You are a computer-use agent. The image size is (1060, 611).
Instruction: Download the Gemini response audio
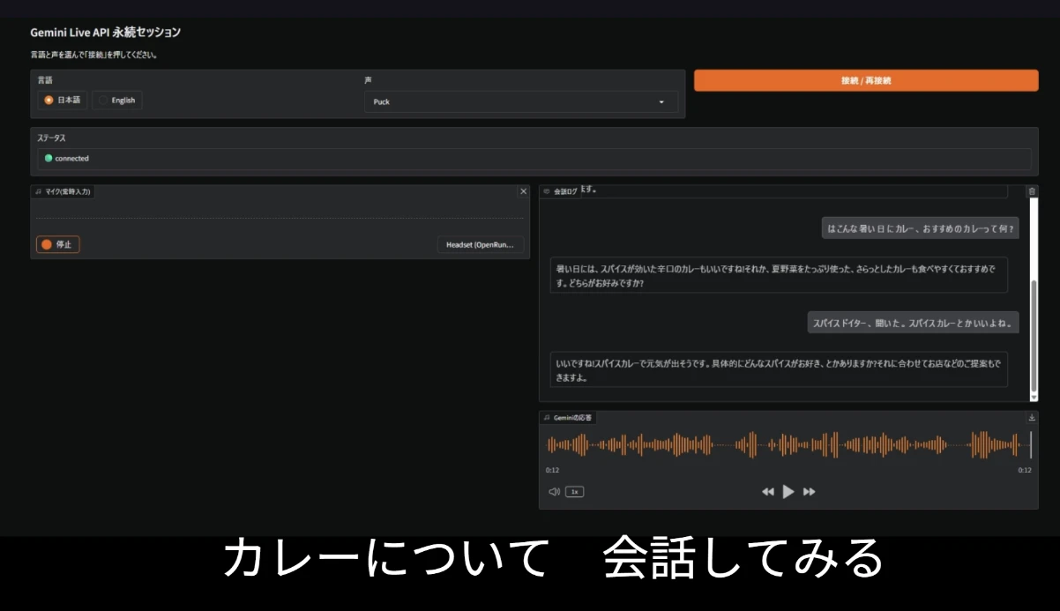point(1032,418)
